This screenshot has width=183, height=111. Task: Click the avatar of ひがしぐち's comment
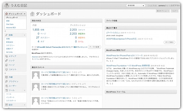[x=36, y=87]
